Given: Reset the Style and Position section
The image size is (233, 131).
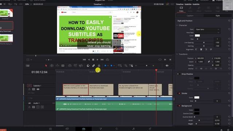Looking at the screenshot, I should tap(229, 21).
